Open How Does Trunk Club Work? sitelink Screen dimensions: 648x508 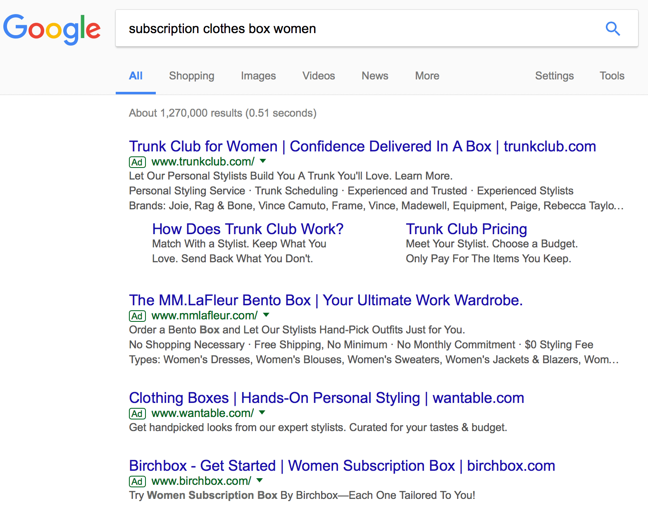[x=248, y=229]
